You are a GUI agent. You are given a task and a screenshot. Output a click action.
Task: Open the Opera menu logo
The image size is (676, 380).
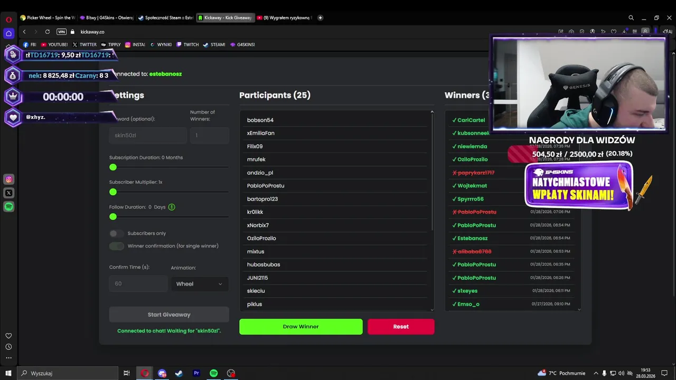point(8,20)
